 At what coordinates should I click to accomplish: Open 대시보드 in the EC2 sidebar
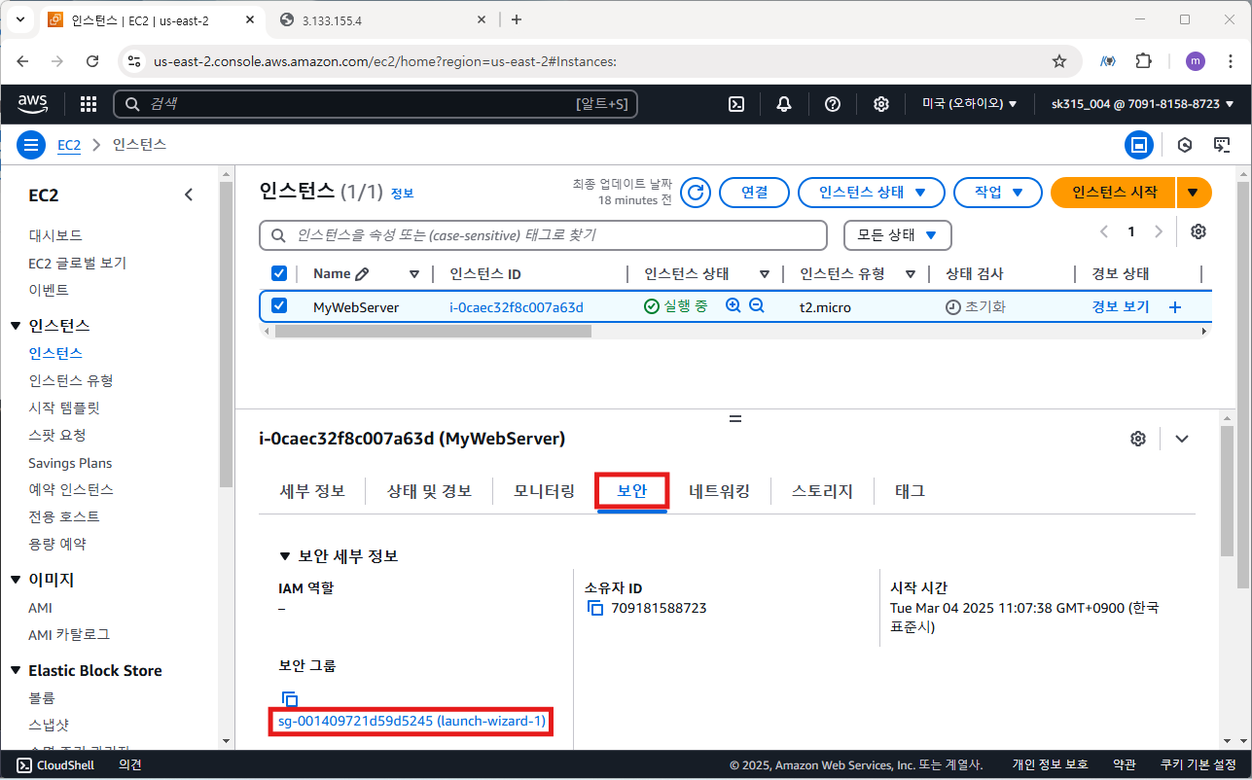point(55,235)
